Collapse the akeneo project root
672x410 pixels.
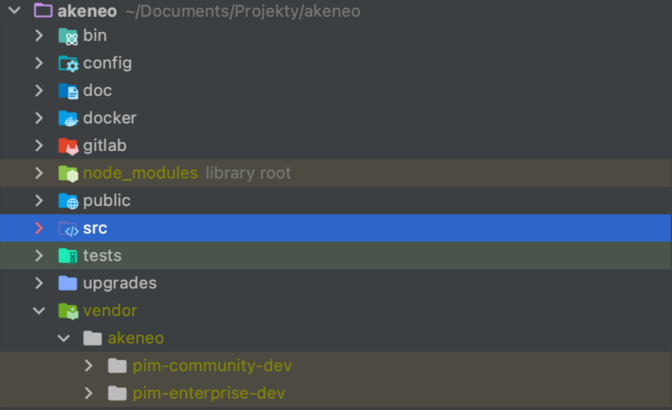pyautogui.click(x=14, y=11)
